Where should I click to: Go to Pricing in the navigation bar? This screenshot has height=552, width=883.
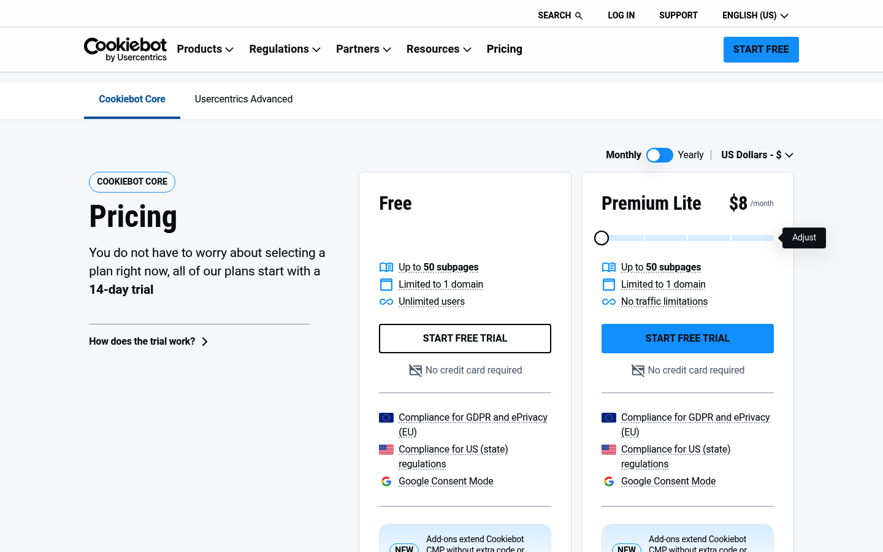tap(505, 49)
